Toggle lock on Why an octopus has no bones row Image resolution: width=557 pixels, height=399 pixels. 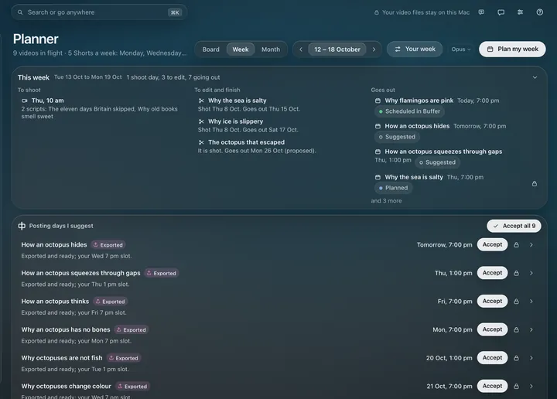point(516,329)
